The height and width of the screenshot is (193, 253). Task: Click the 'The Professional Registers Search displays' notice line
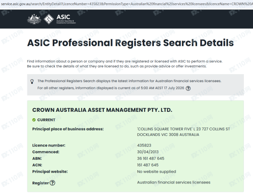pos(129,81)
